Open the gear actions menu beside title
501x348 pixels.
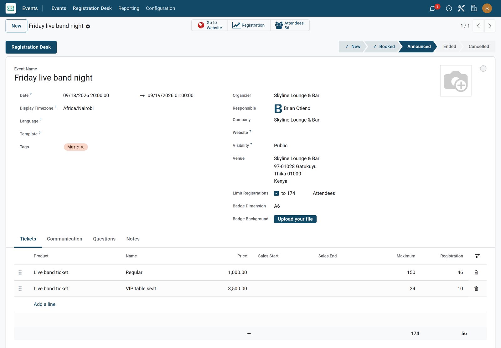pos(88,27)
